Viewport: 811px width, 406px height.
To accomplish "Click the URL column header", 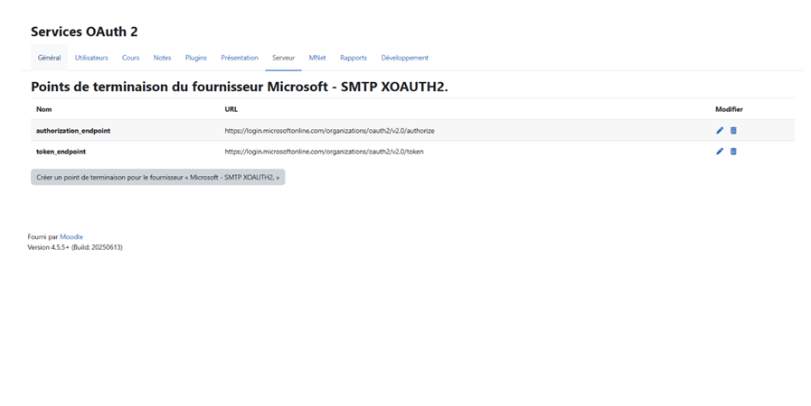I will (x=231, y=109).
